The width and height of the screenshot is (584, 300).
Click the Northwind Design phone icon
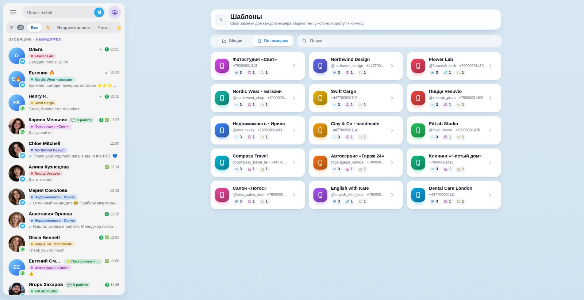coord(320,66)
